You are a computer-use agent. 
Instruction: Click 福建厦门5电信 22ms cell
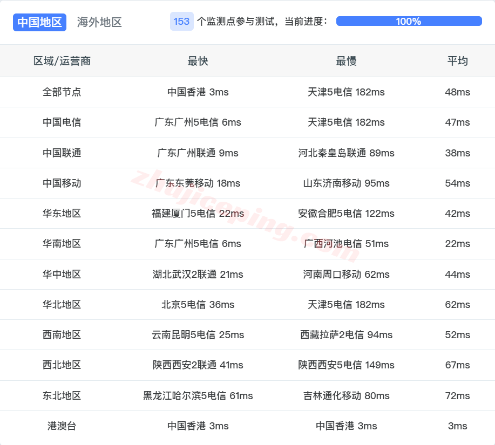point(198,213)
